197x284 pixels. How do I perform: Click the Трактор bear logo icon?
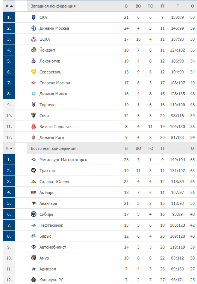point(33,170)
